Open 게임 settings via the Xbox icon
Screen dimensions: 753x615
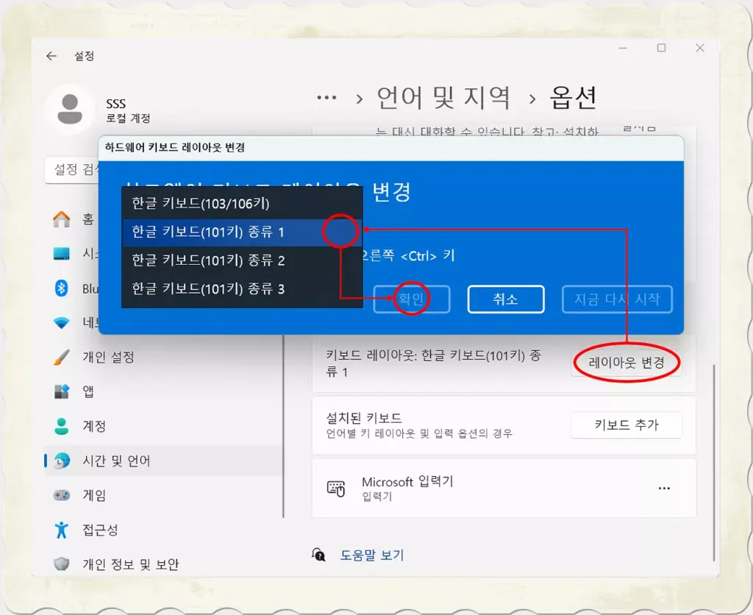click(x=62, y=495)
